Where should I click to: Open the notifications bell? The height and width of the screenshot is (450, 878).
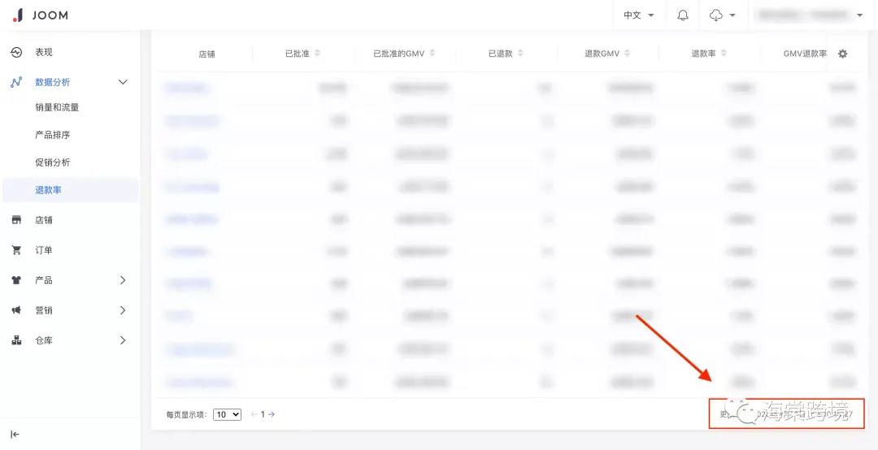click(683, 15)
